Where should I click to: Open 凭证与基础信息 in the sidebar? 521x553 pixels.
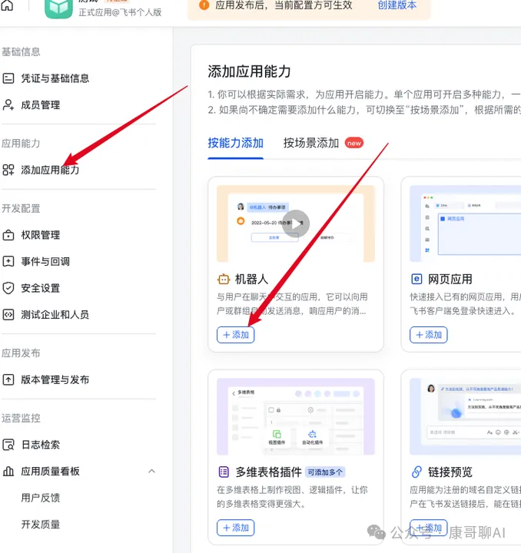tap(55, 78)
